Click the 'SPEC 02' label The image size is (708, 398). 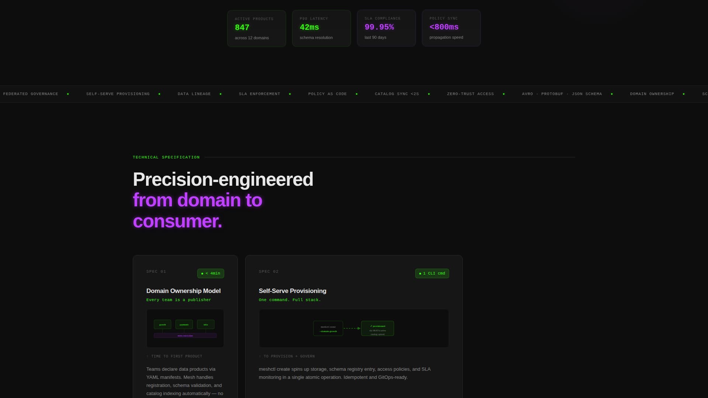click(x=269, y=272)
